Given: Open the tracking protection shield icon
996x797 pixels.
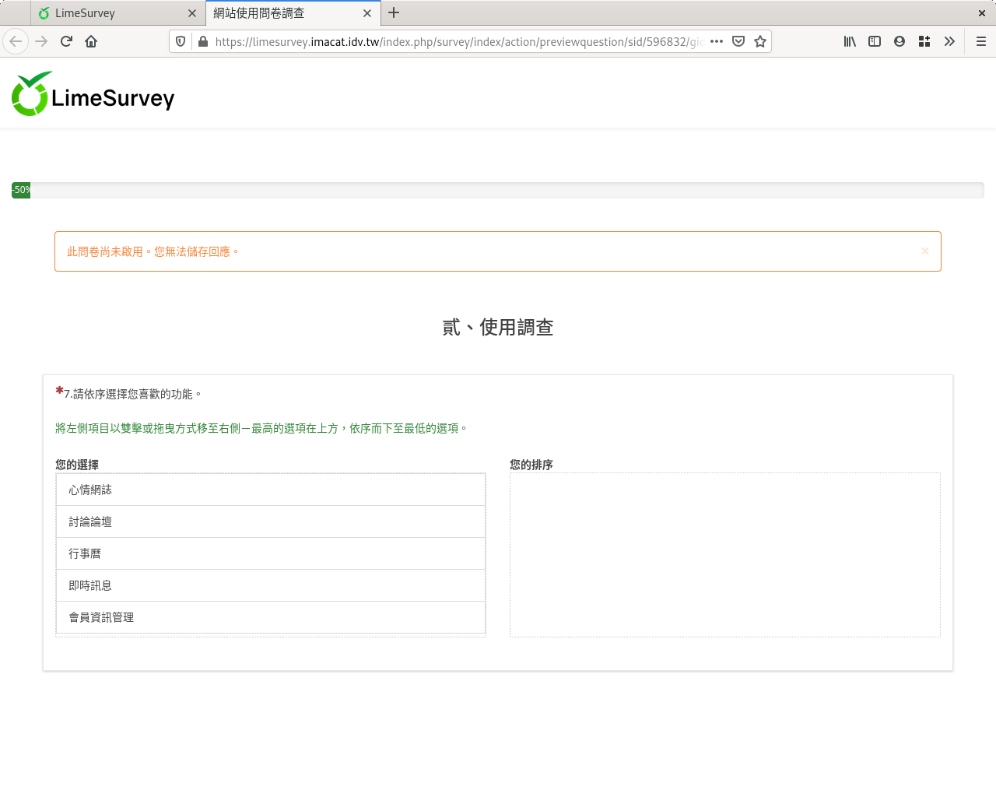Looking at the screenshot, I should coord(181,41).
